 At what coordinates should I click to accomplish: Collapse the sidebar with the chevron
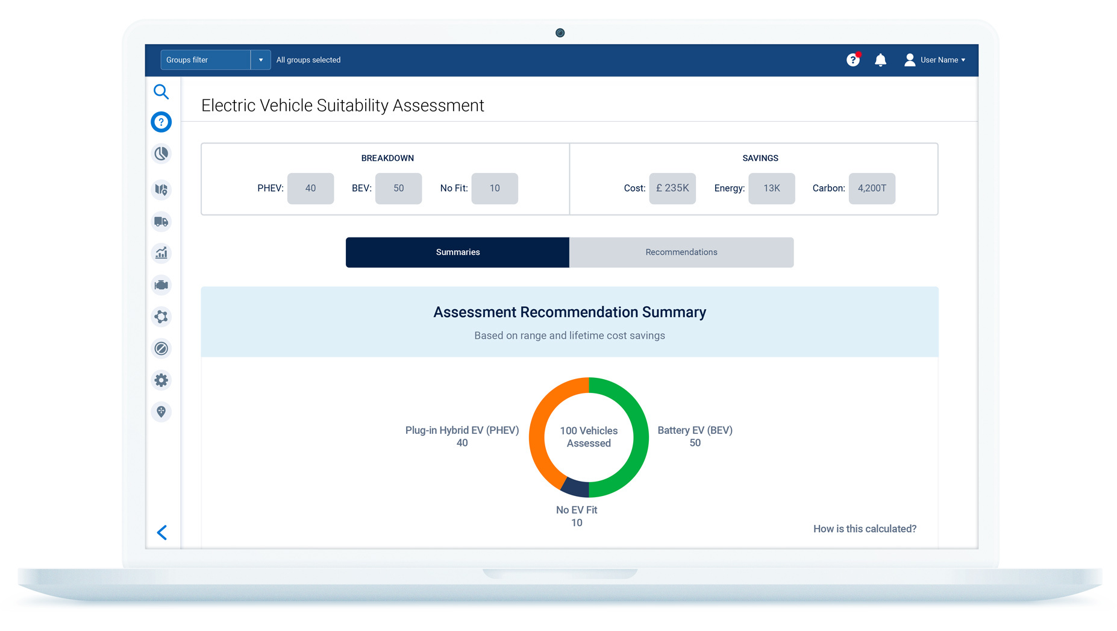click(161, 533)
